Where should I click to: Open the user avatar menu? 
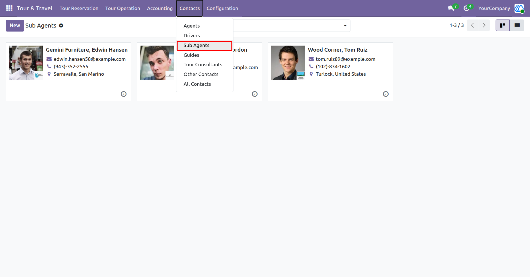[x=519, y=8]
